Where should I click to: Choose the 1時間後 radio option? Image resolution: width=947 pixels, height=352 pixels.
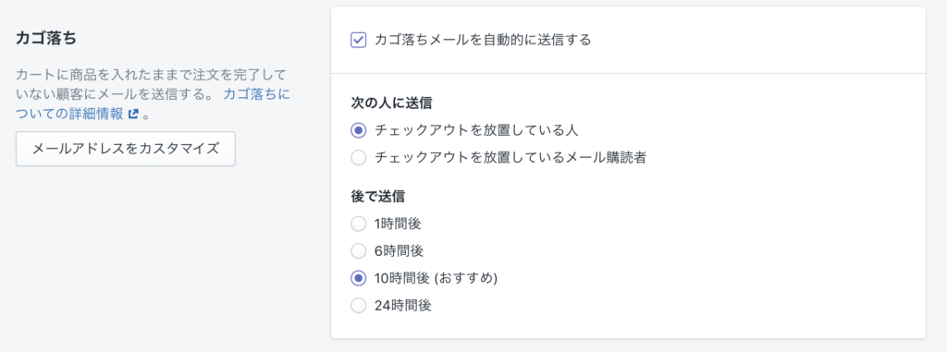359,224
